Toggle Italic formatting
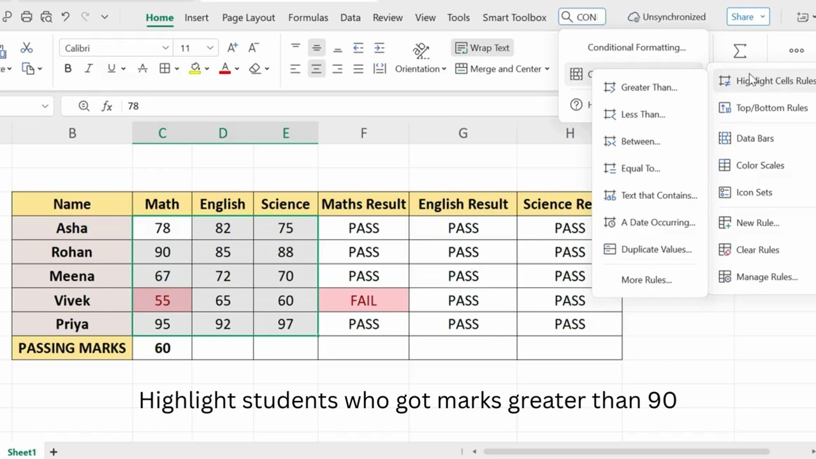816x459 pixels. [x=89, y=68]
